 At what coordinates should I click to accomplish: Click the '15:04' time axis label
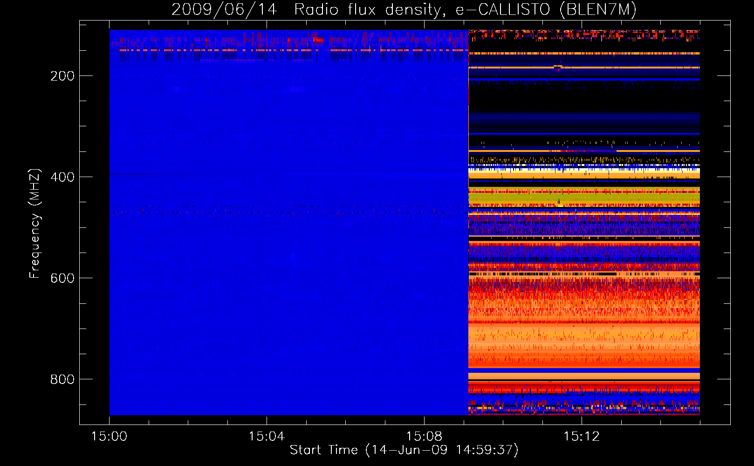click(x=267, y=436)
